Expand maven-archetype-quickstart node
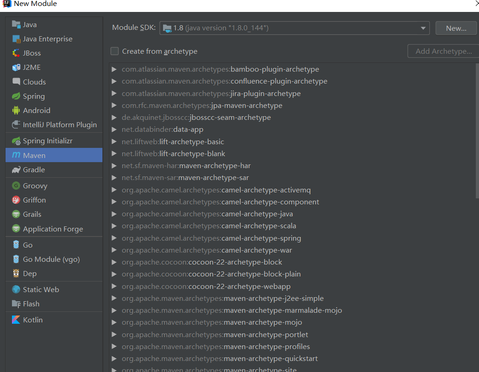Image resolution: width=479 pixels, height=372 pixels. tap(114, 359)
